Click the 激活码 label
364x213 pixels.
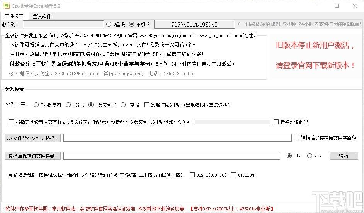(x=10, y=24)
